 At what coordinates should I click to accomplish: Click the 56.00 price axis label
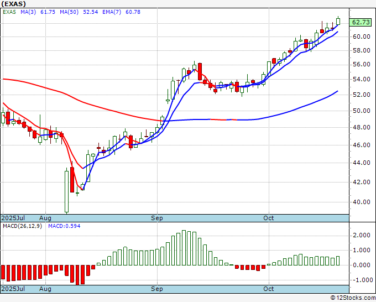[362, 65]
